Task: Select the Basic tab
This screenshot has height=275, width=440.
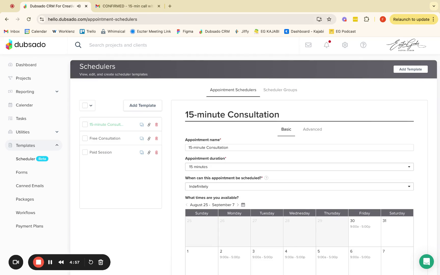Action: [x=286, y=129]
